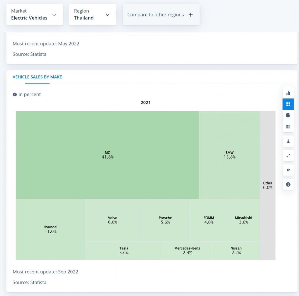Click the 2021 chart title

point(145,103)
